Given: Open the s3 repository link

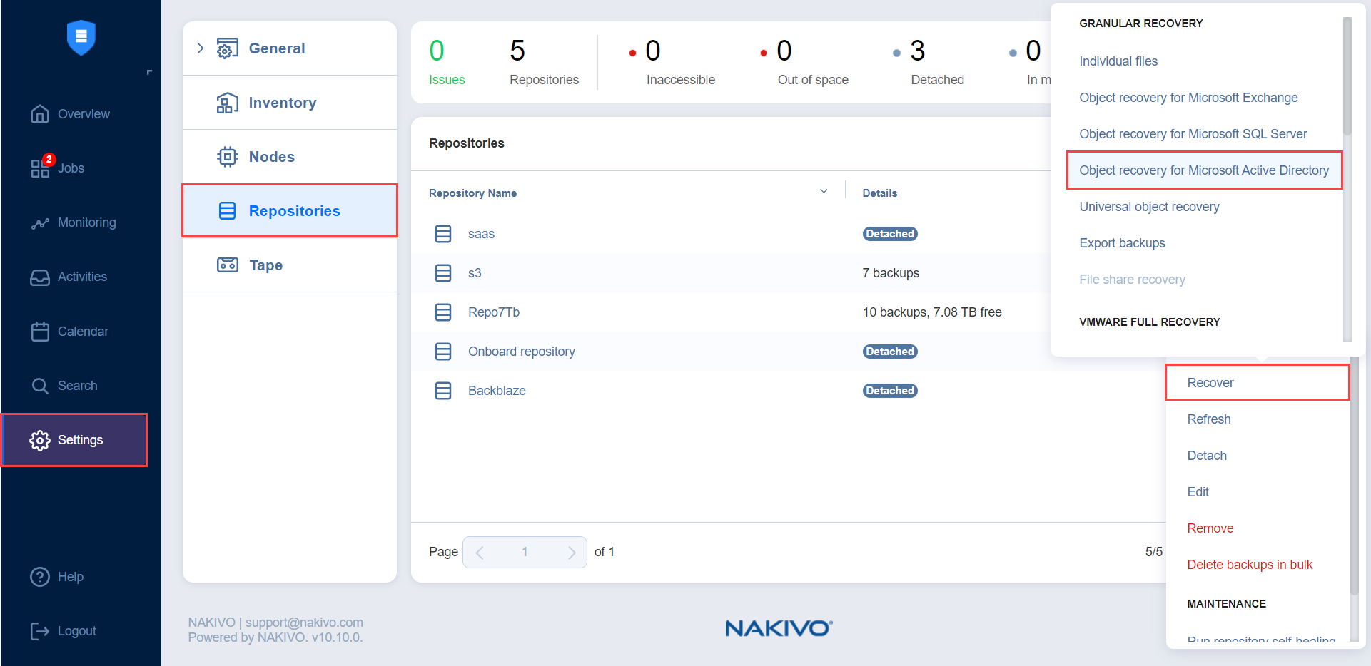Looking at the screenshot, I should coord(475,273).
